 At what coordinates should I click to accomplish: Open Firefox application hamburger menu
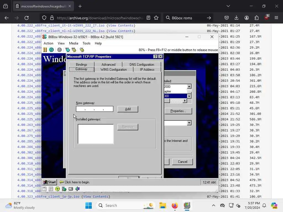276,18
